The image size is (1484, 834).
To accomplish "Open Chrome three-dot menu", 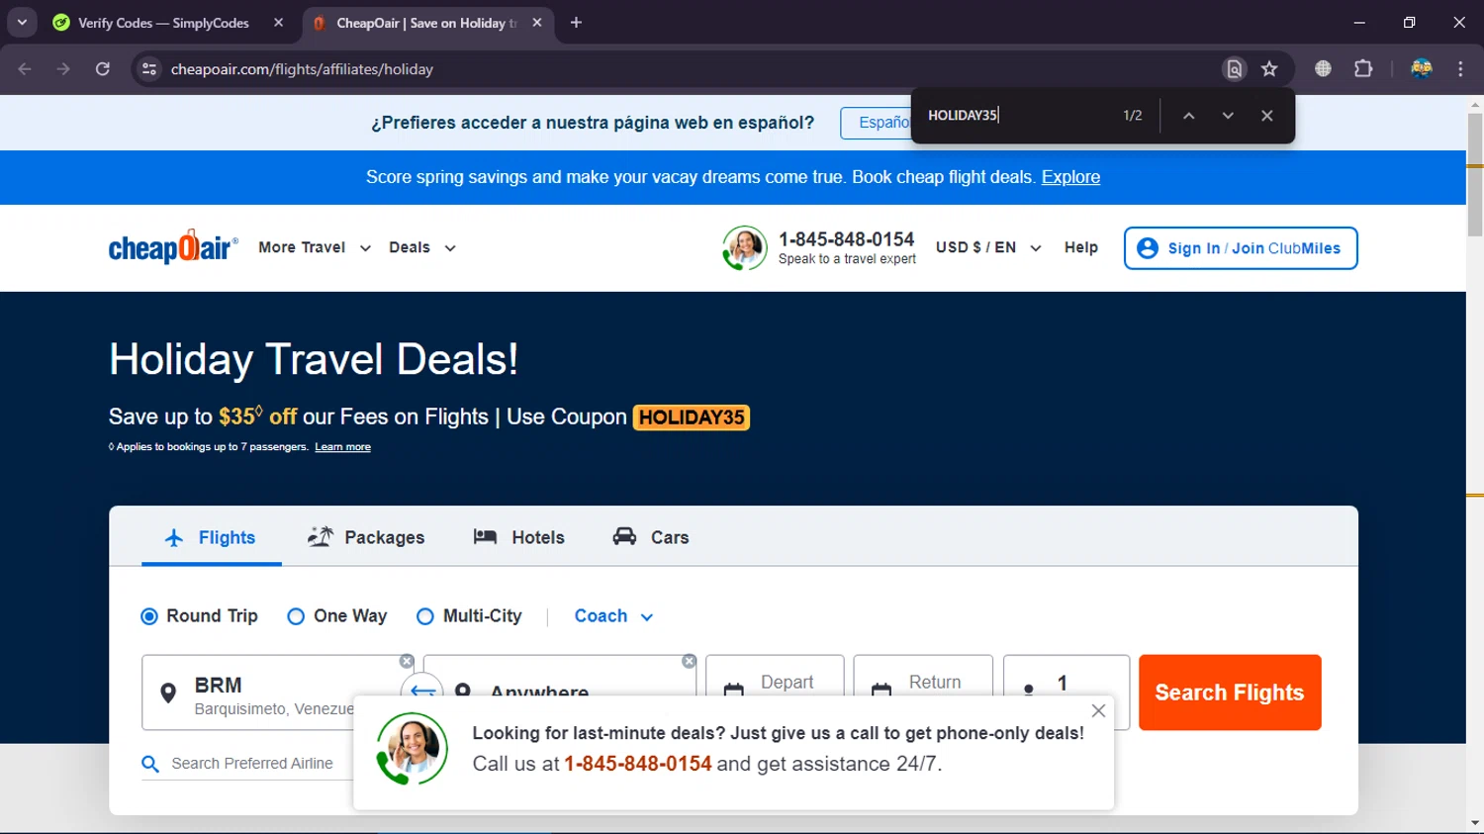I will (x=1460, y=69).
